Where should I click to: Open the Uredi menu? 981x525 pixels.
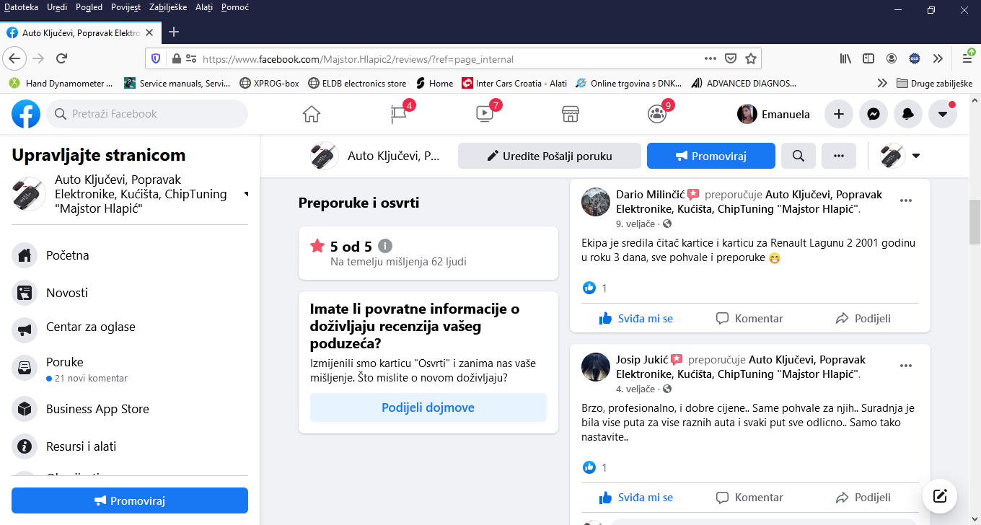point(57,7)
